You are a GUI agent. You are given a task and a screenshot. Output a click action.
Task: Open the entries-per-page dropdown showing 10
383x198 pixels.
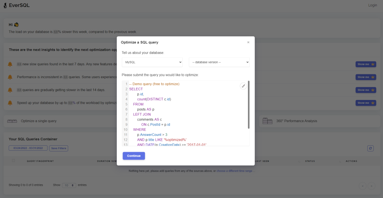(x=69, y=185)
